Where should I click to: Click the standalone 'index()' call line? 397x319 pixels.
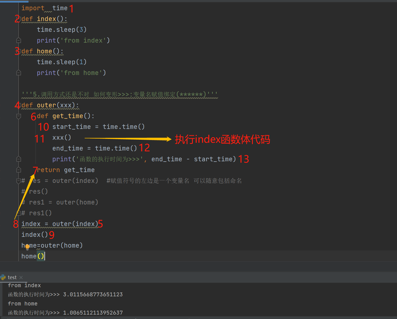click(x=35, y=235)
